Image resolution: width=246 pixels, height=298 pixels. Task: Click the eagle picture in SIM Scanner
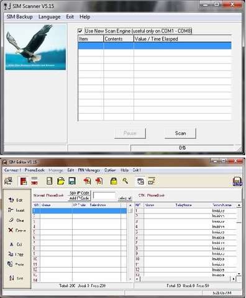pyautogui.click(x=35, y=47)
